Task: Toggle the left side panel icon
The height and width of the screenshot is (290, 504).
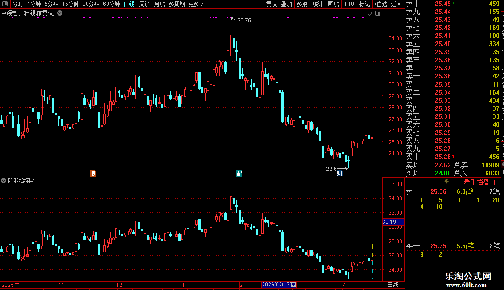Action: (x=5, y=4)
